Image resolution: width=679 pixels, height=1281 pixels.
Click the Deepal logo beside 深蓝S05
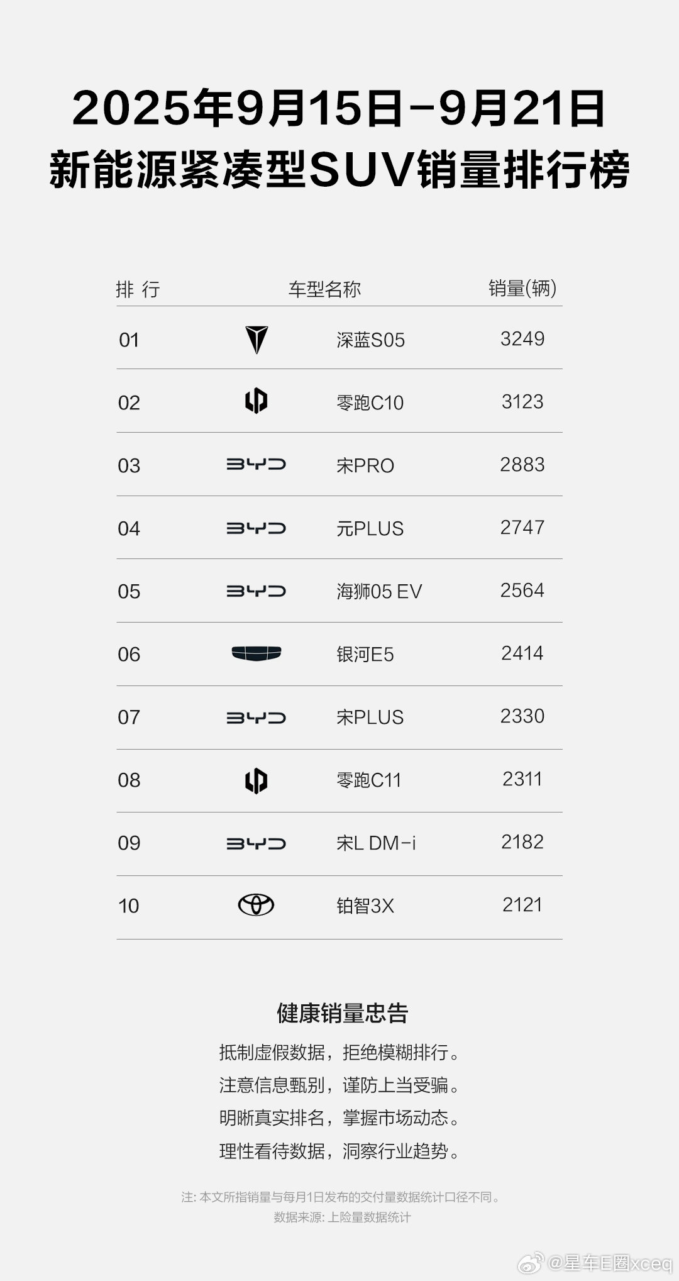257,340
